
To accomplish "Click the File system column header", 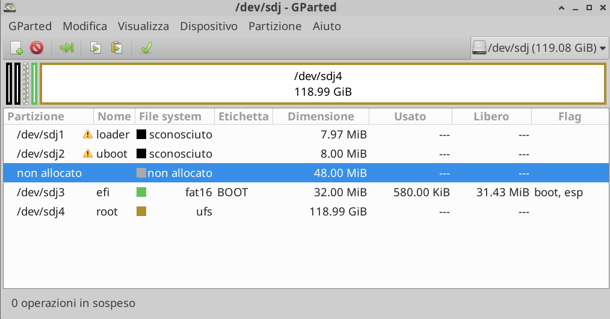I will tap(170, 117).
